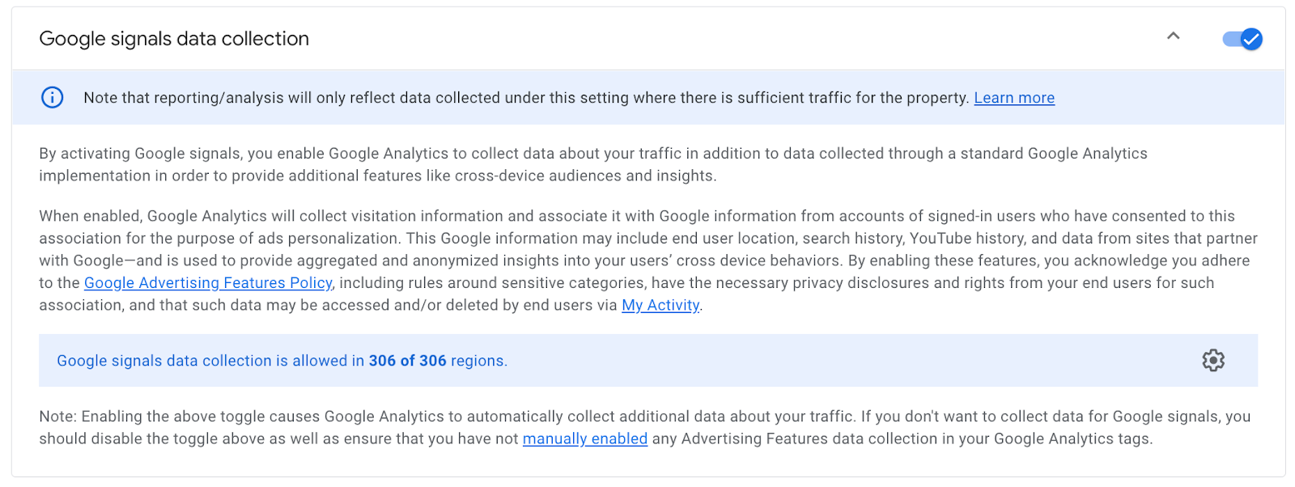Click the checkmark on the toggle knob
1295x487 pixels.
[x=1251, y=39]
